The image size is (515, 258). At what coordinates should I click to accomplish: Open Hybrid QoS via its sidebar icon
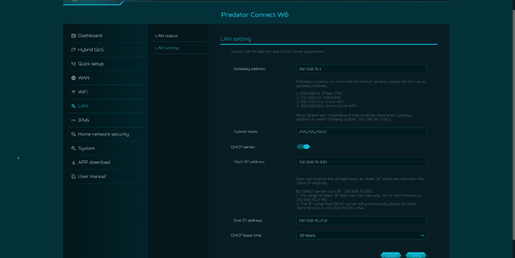tap(73, 50)
